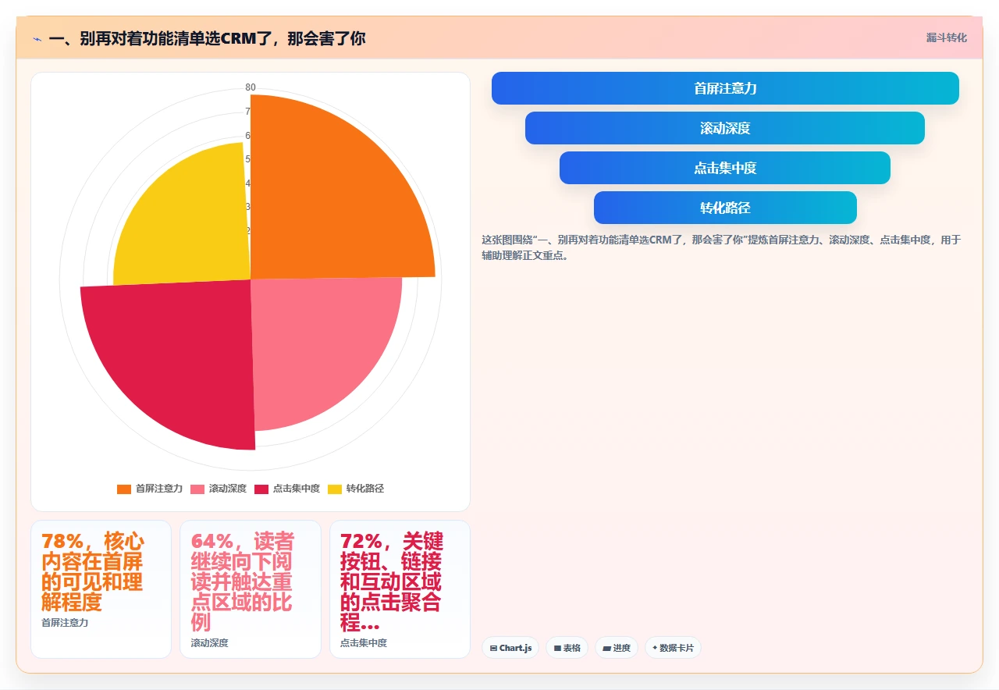Select the 进度 tag chip

coord(617,648)
